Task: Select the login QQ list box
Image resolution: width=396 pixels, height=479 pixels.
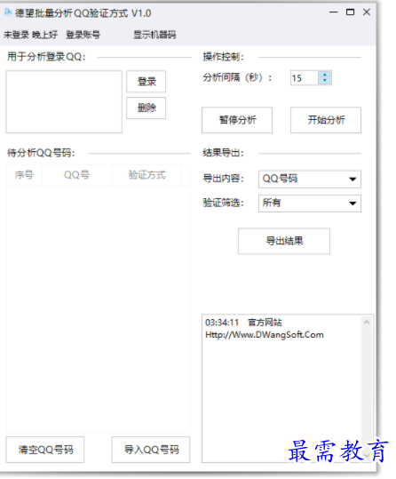Action: [x=64, y=101]
